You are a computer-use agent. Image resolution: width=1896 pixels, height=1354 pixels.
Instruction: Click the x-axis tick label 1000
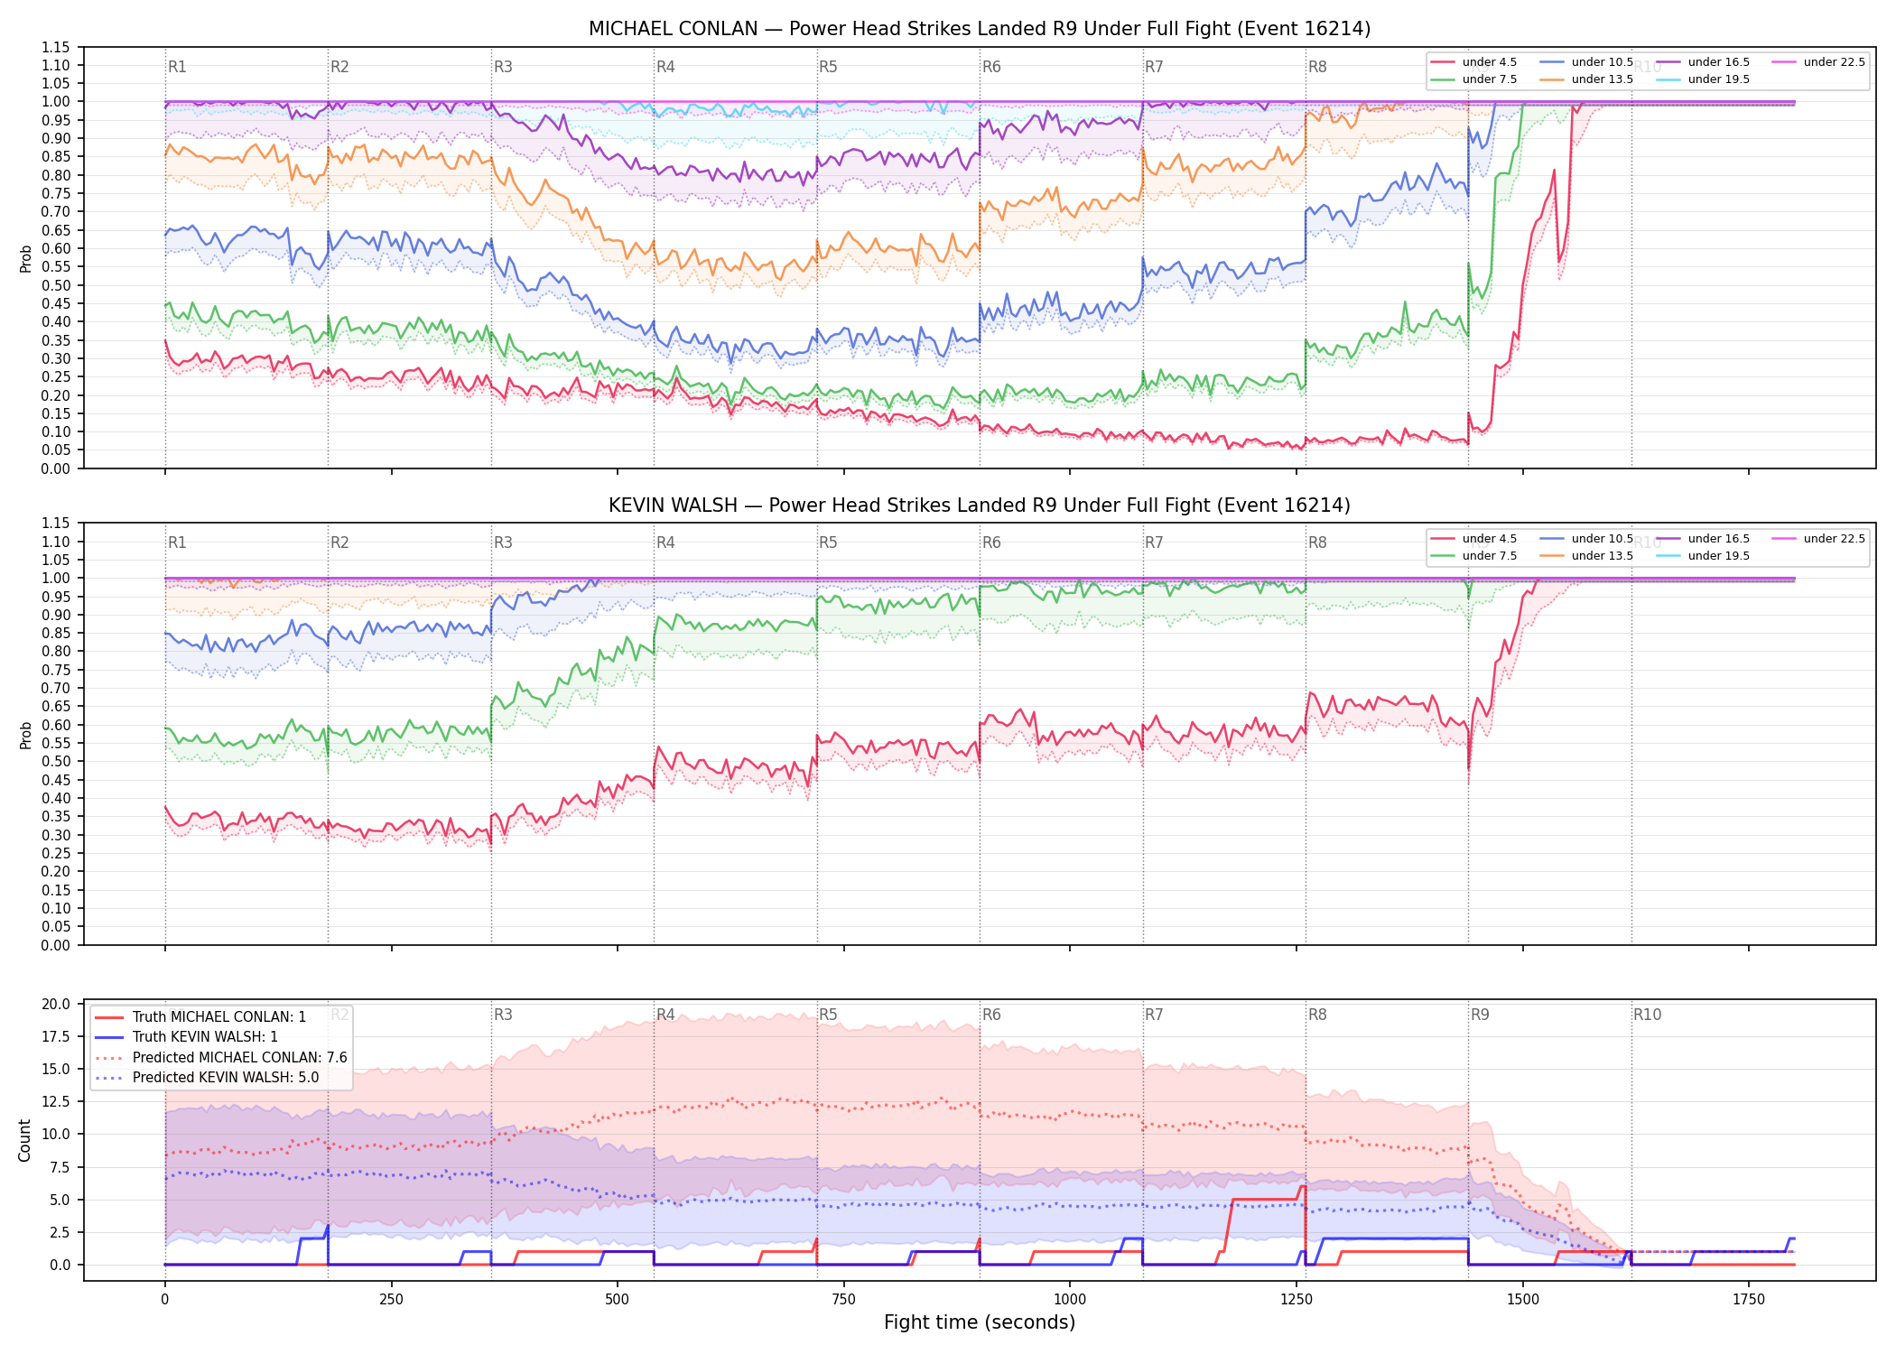point(1070,1300)
